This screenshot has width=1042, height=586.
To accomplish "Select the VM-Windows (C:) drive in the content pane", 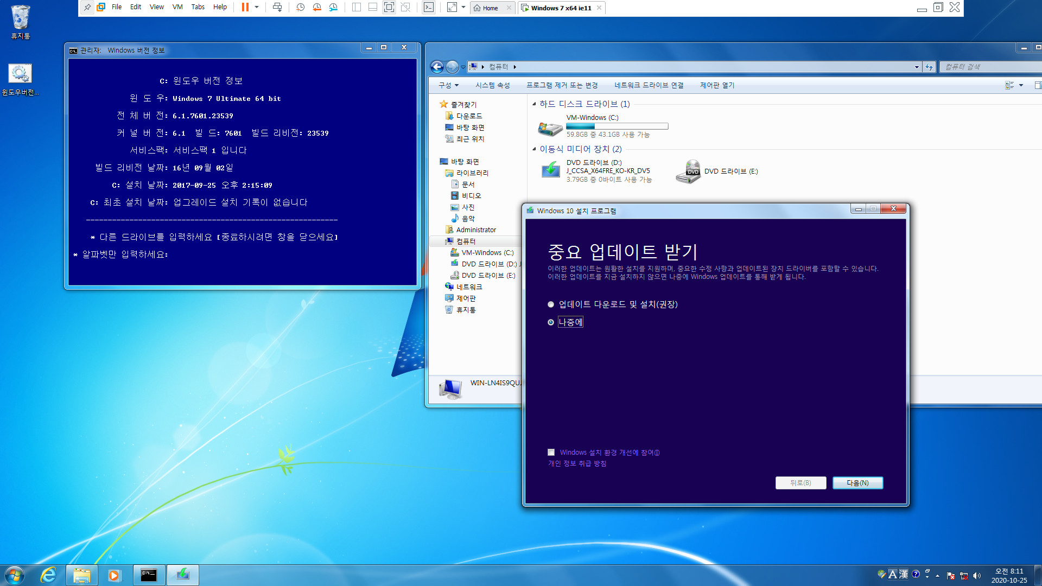I will tap(602, 126).
